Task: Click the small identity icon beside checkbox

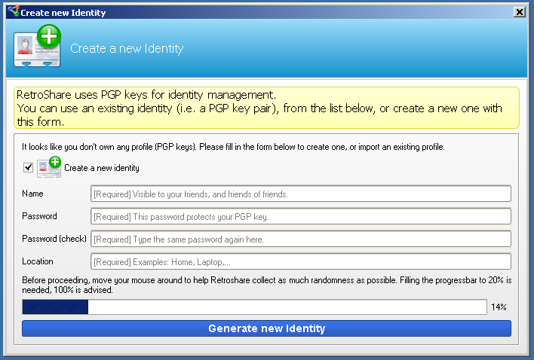Action: [49, 167]
